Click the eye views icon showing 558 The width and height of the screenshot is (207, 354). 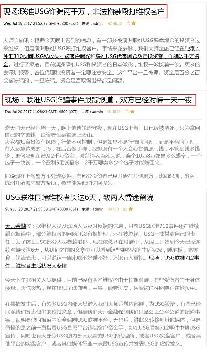click(110, 209)
